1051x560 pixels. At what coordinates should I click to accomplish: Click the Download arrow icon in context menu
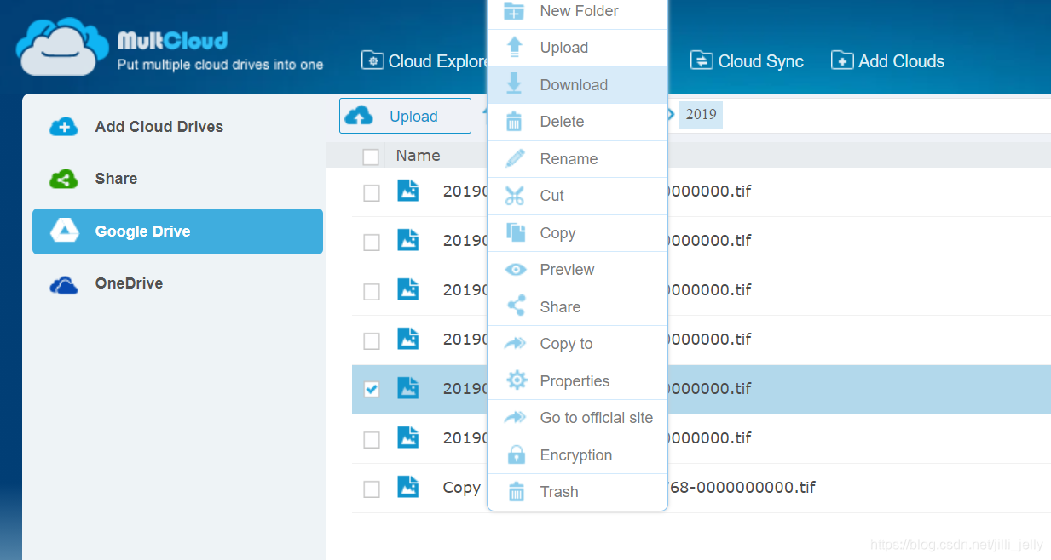tap(514, 84)
